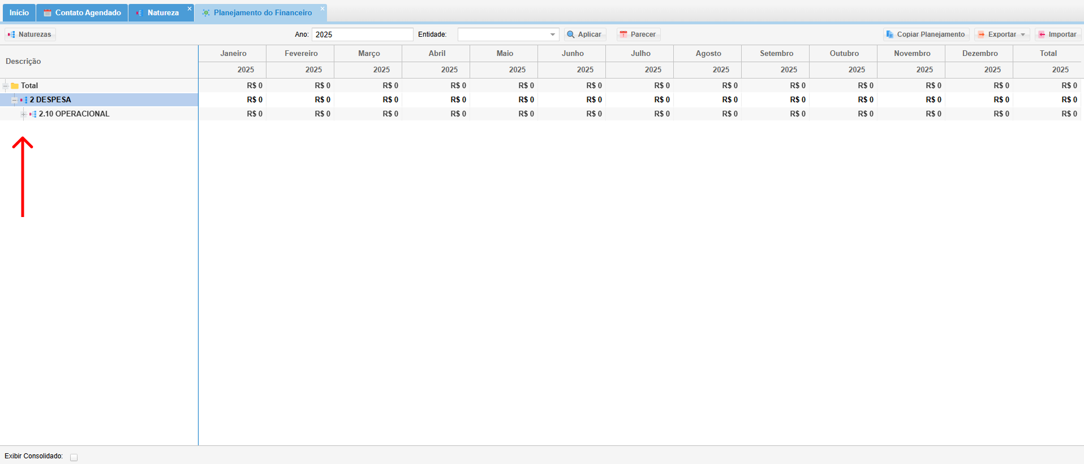
Task: Click the Dezembro cell in Total row
Action: coord(979,86)
